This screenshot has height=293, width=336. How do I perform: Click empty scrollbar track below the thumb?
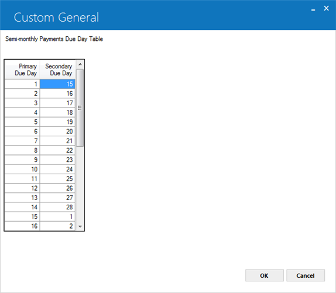pyautogui.click(x=80, y=184)
